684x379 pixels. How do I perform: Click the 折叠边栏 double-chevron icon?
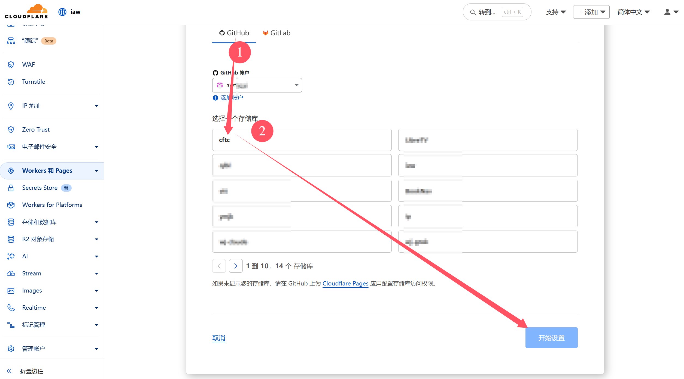(x=9, y=371)
